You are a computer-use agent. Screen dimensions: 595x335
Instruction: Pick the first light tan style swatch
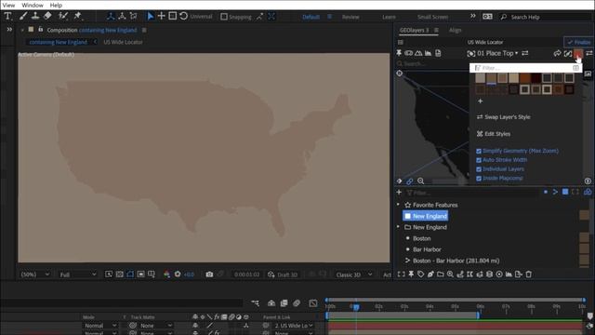(x=481, y=78)
